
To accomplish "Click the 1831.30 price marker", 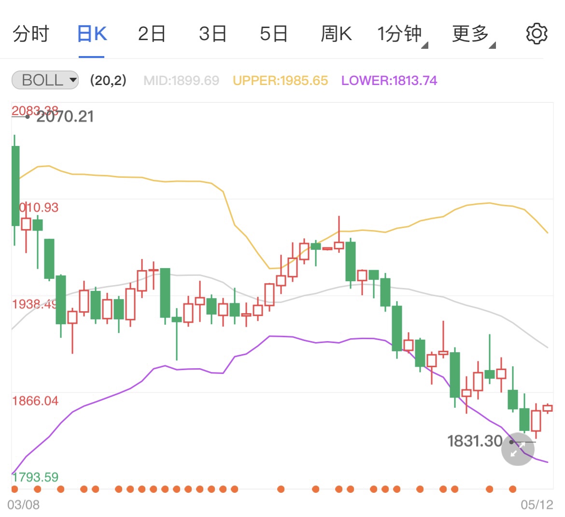I will (x=475, y=441).
